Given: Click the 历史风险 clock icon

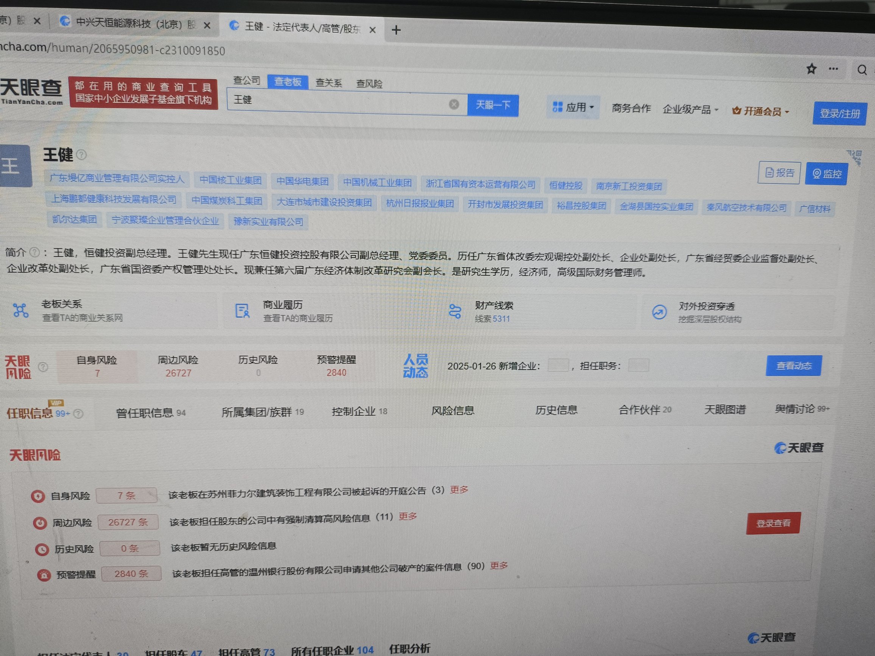Looking at the screenshot, I should (x=42, y=550).
